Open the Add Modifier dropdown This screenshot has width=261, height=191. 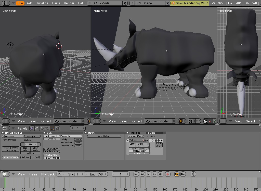[136, 136]
